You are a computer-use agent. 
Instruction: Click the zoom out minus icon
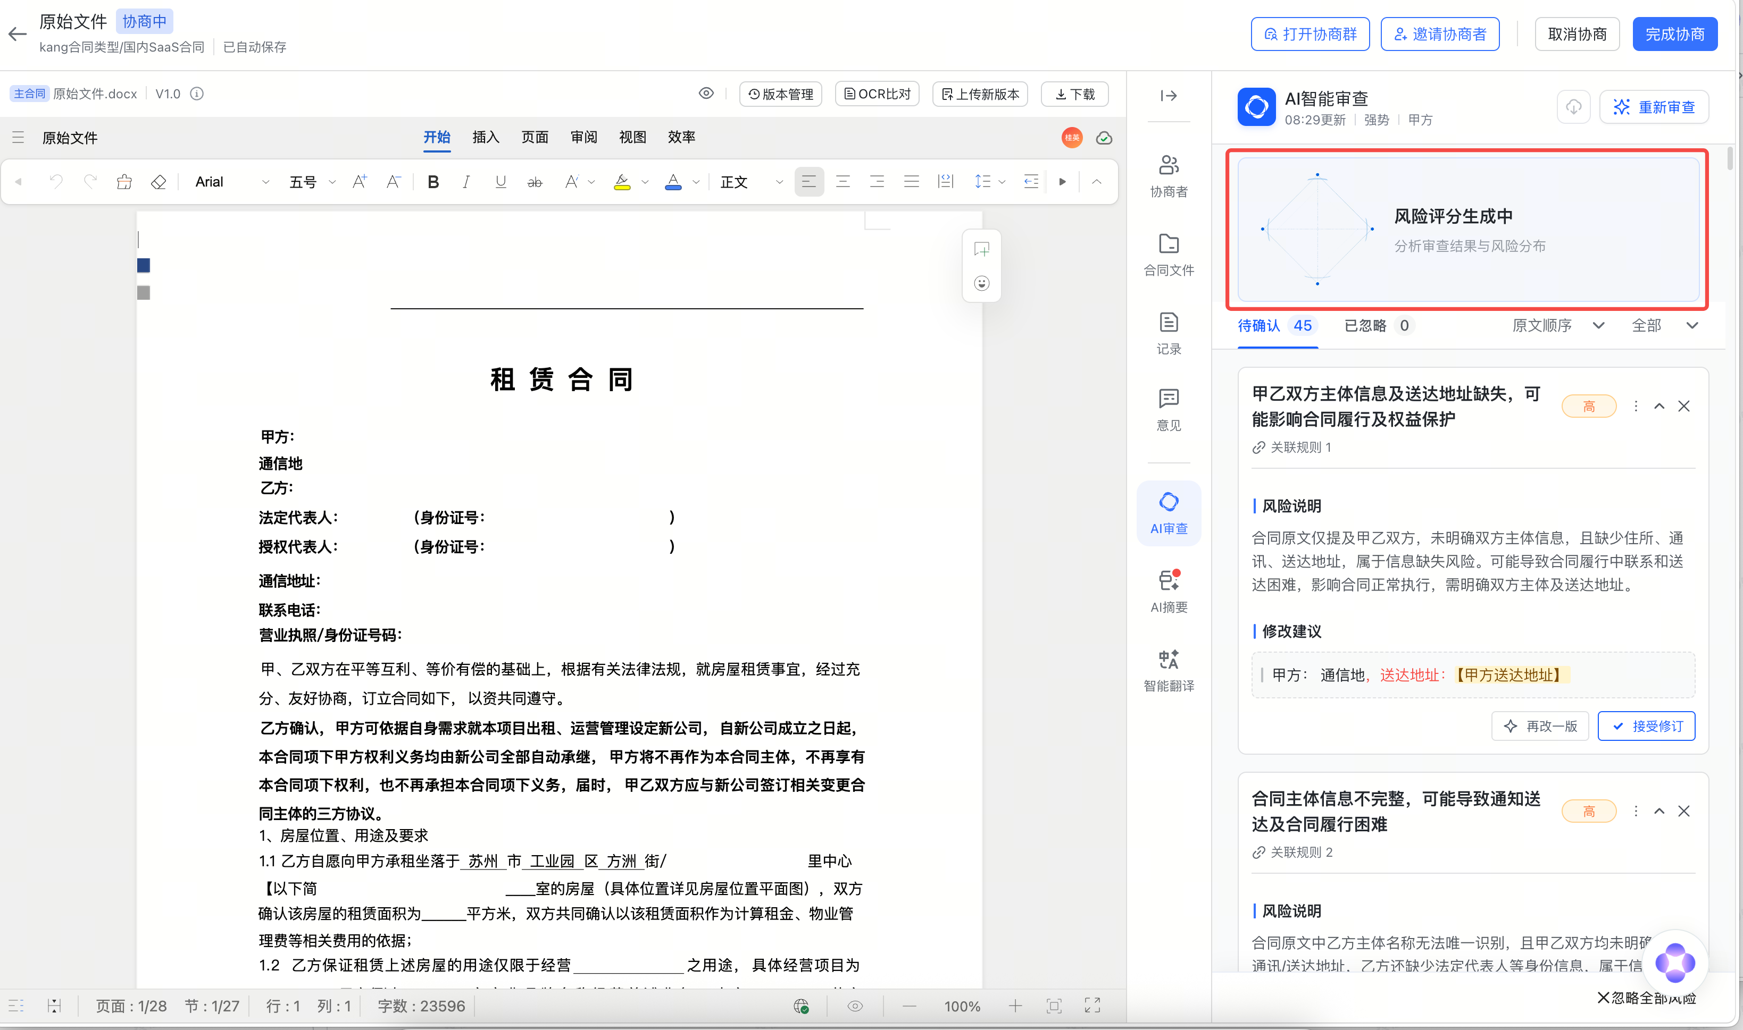909,1007
